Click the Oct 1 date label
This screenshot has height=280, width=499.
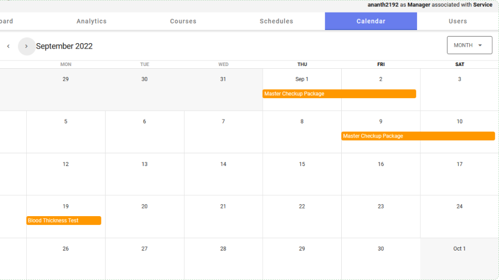point(459,249)
